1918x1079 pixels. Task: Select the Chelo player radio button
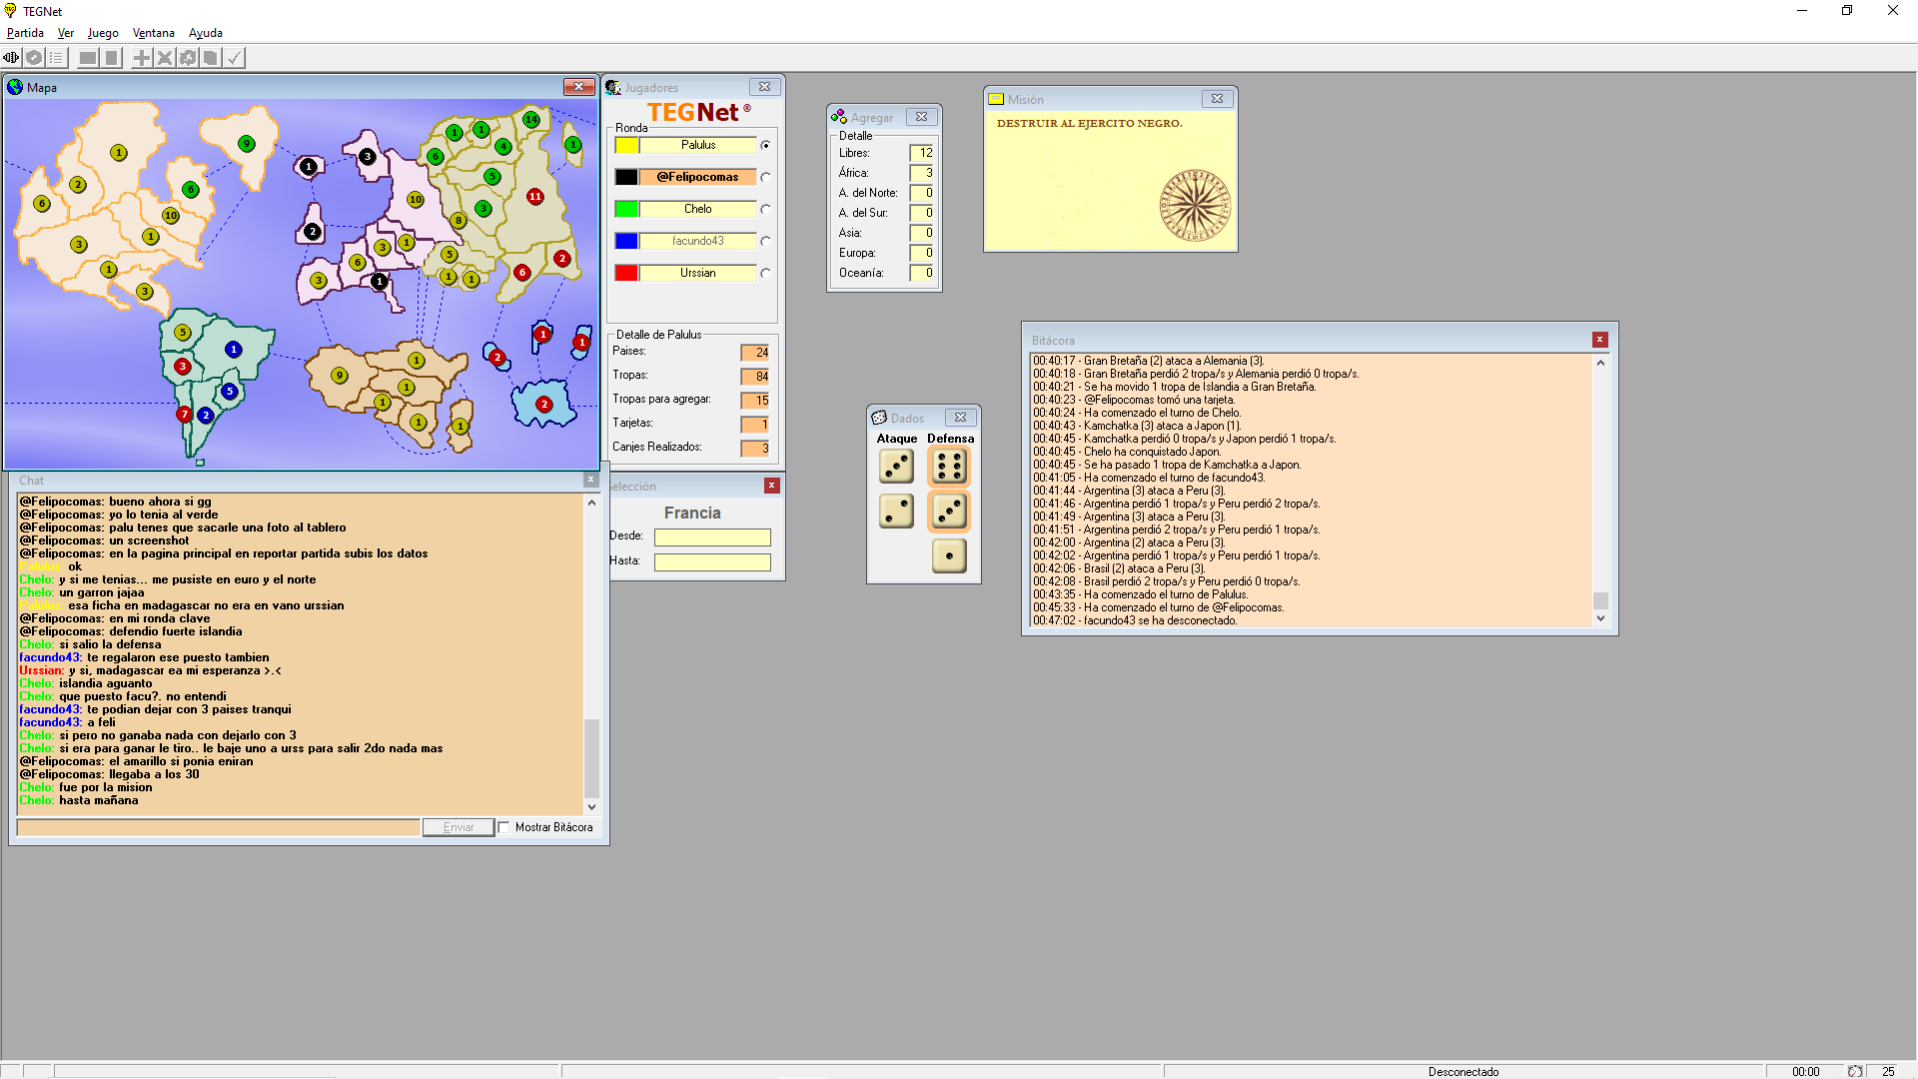pos(766,210)
